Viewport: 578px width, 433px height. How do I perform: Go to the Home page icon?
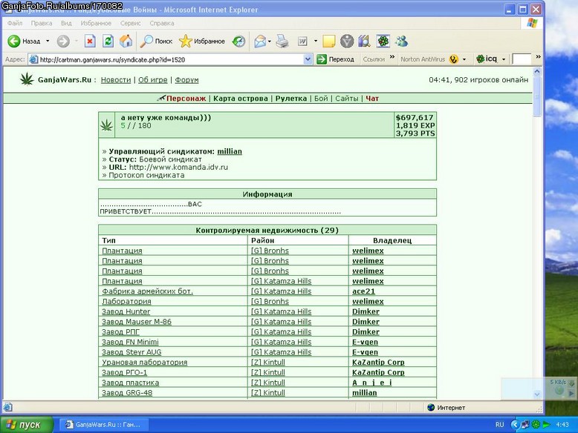pyautogui.click(x=126, y=42)
